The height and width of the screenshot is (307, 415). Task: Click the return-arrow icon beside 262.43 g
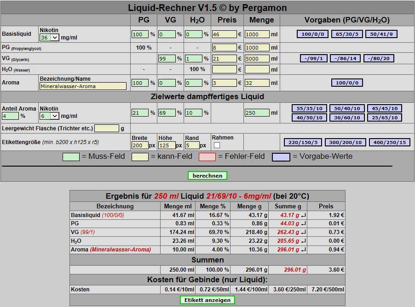tap(303, 233)
